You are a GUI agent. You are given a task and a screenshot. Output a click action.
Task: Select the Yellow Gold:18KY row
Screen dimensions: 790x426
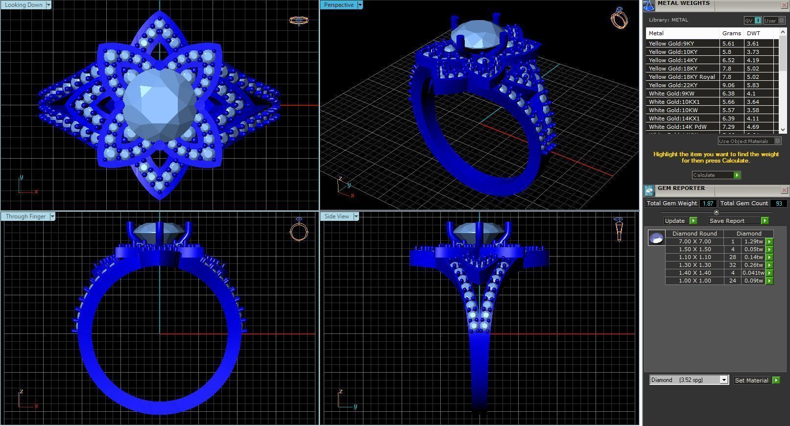tap(712, 69)
